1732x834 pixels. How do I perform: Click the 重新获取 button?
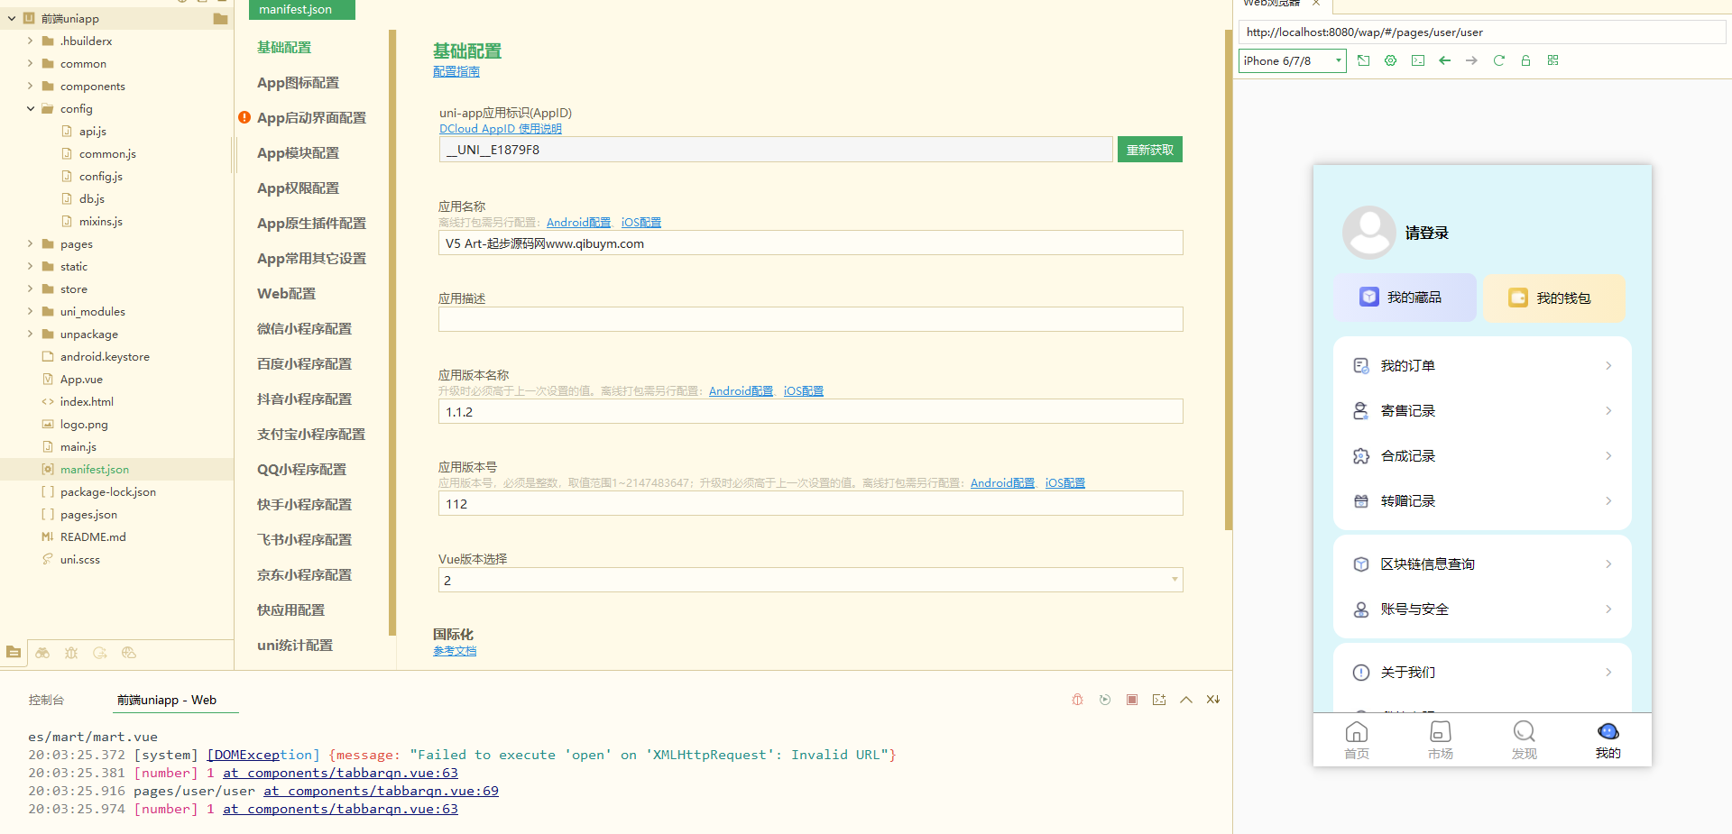click(x=1149, y=150)
